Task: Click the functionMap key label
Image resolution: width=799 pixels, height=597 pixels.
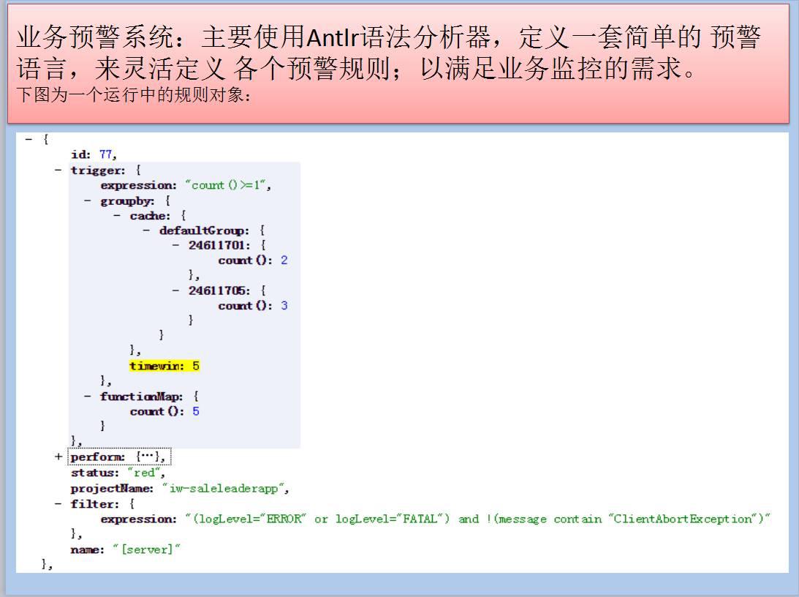Action: coord(141,396)
